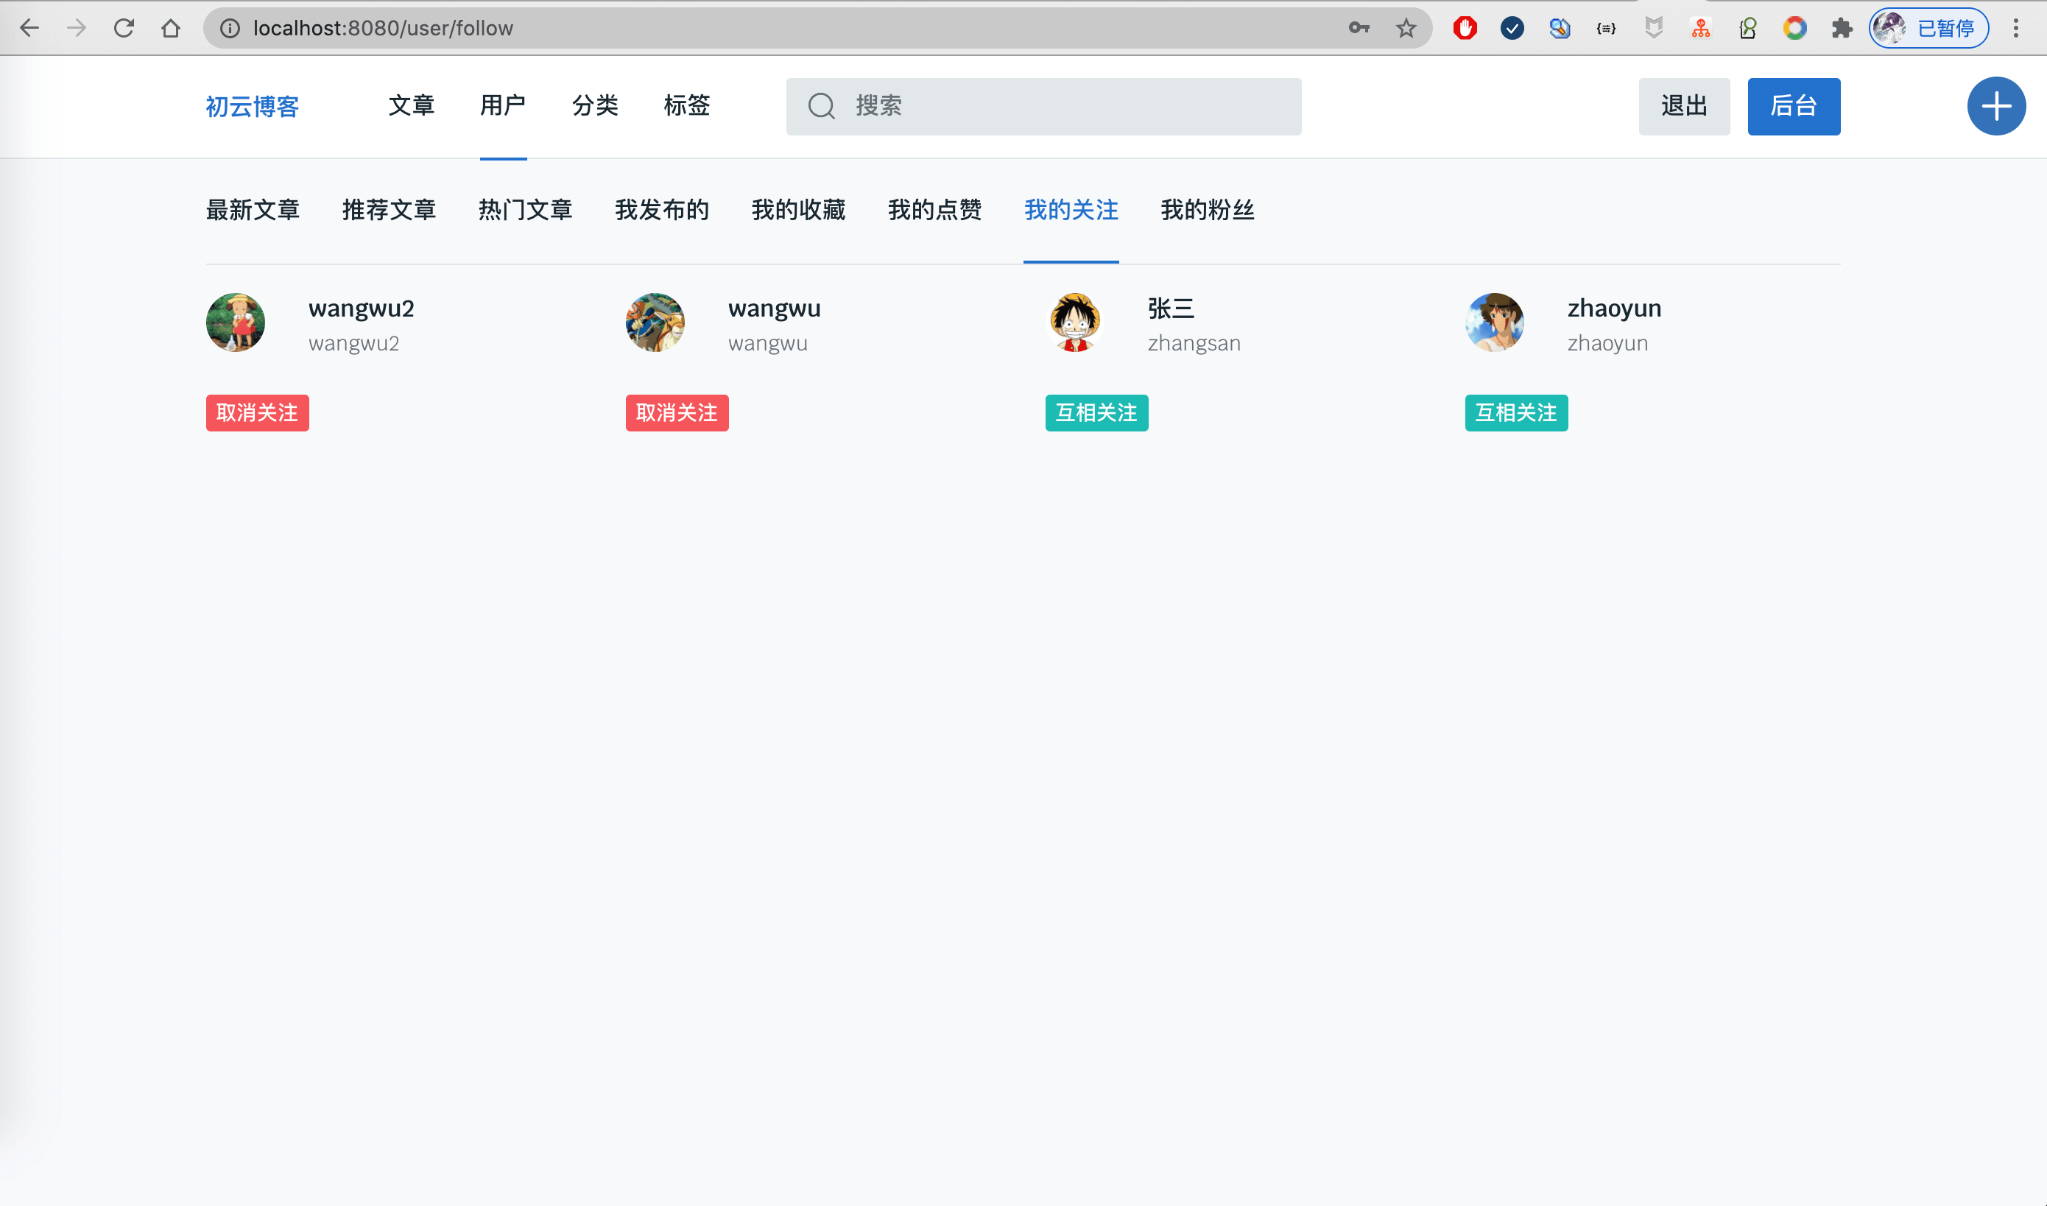Click the blue plus floating button
Image resolution: width=2047 pixels, height=1206 pixels.
(x=1995, y=107)
